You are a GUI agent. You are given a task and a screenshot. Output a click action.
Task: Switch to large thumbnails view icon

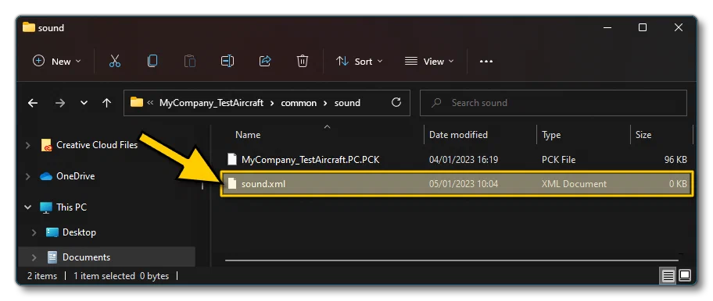685,275
